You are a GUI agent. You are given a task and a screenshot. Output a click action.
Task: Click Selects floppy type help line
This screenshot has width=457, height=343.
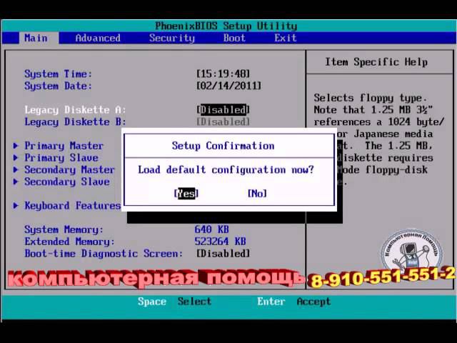371,98
